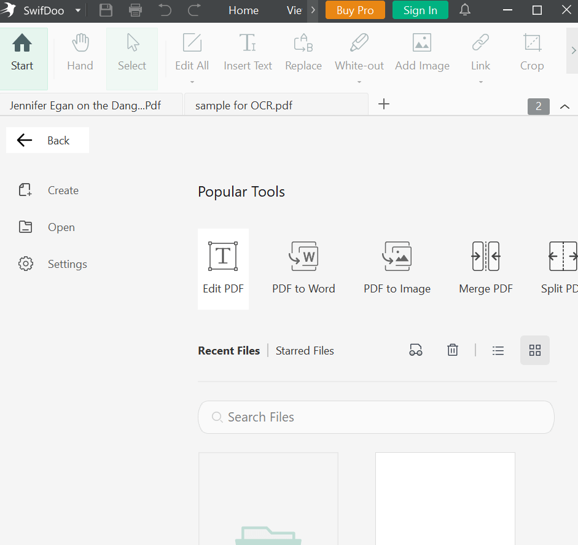578x545 pixels.
Task: Click the Buy Pro button
Action: click(355, 10)
